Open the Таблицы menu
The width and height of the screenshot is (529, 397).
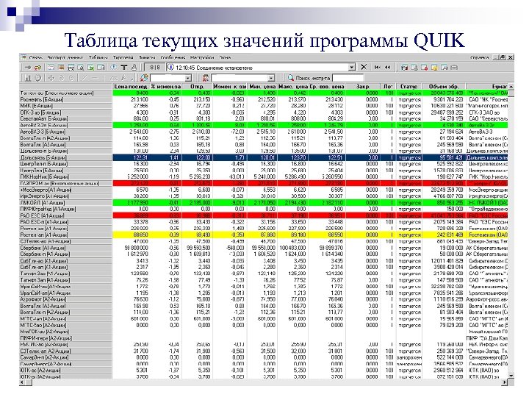pos(98,58)
